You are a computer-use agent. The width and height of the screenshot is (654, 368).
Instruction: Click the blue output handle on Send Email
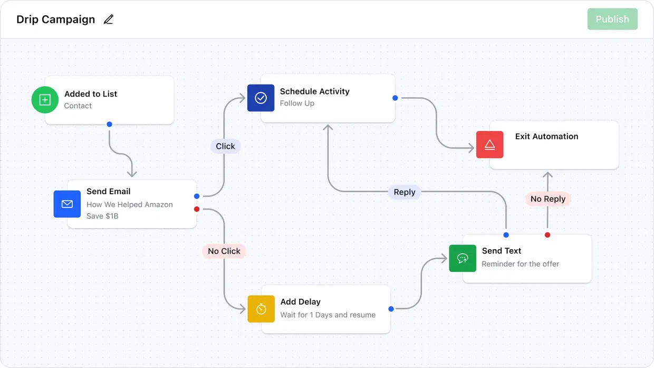(197, 195)
